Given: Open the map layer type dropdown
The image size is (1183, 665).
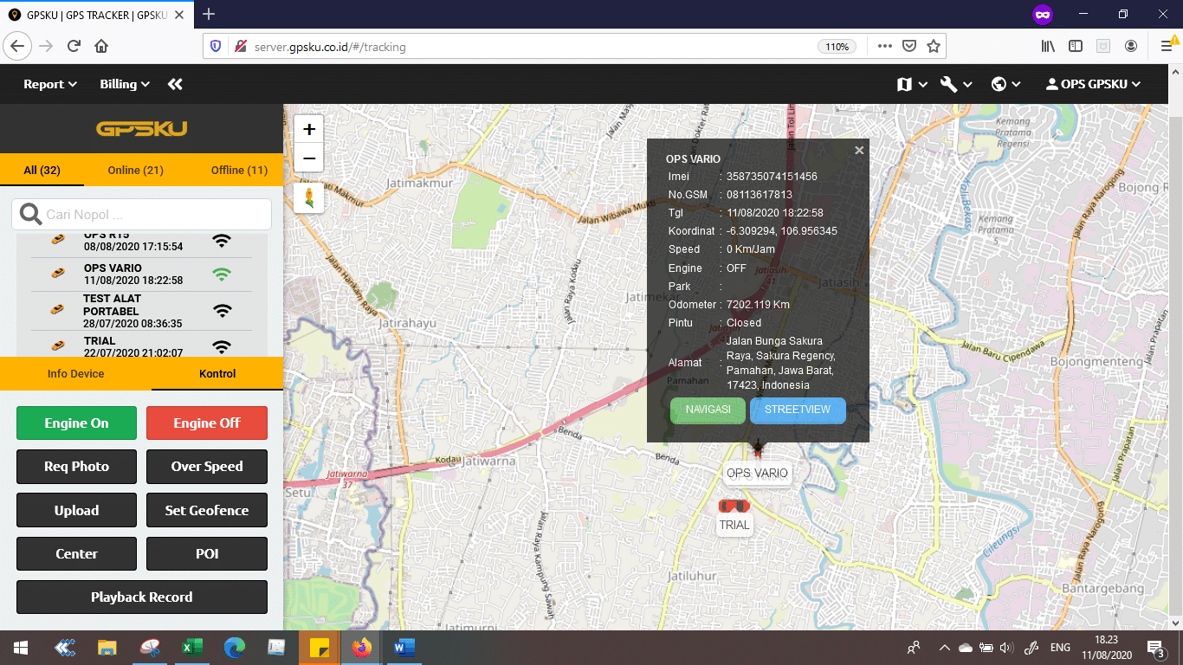Looking at the screenshot, I should 912,84.
